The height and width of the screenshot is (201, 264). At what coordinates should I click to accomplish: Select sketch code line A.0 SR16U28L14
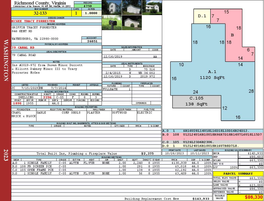pyautogui.click(x=213, y=131)
